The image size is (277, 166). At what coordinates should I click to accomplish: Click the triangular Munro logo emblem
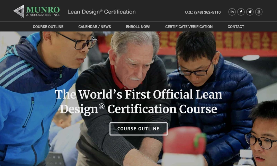point(19,11)
